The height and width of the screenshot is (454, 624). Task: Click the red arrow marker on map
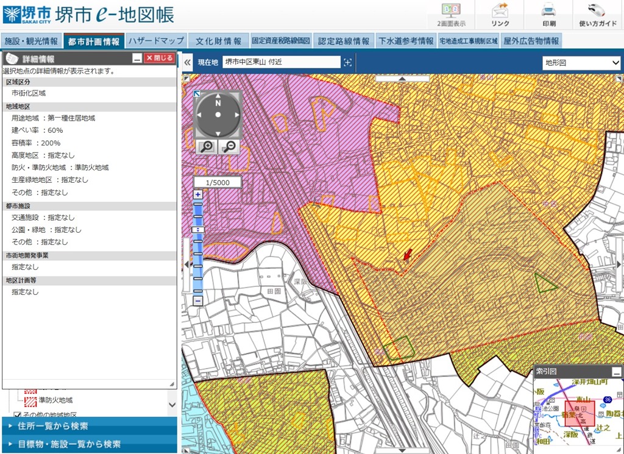point(408,255)
